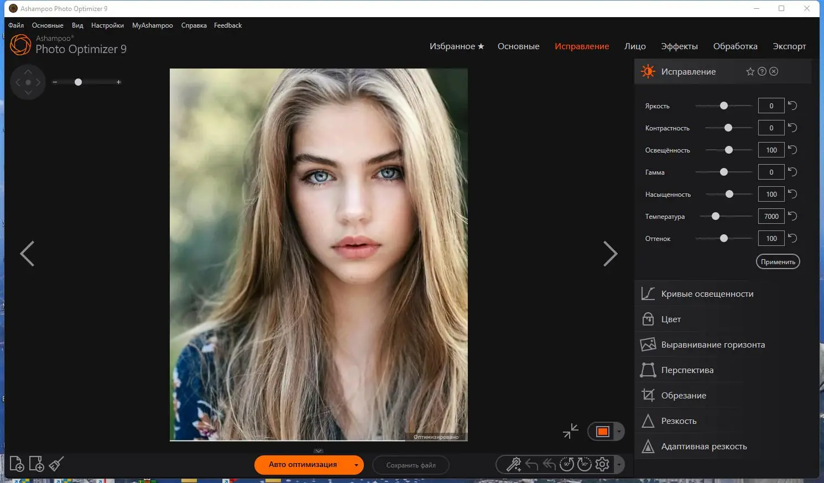824x483 pixels.
Task: Add Исправление panel to favorites with star
Action: pos(750,71)
